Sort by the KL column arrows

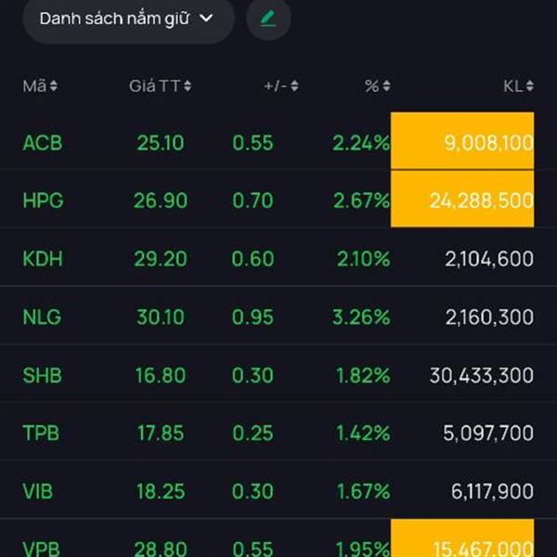coord(529,86)
